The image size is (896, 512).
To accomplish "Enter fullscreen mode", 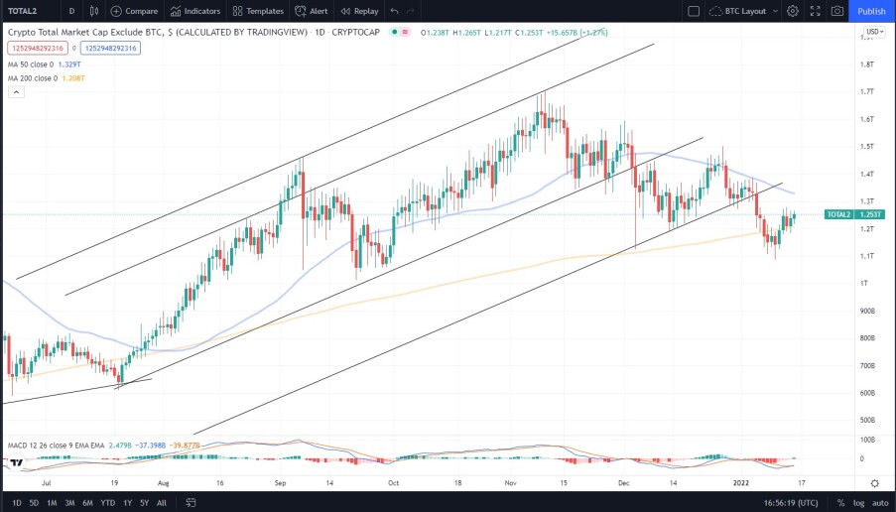I will [x=816, y=11].
